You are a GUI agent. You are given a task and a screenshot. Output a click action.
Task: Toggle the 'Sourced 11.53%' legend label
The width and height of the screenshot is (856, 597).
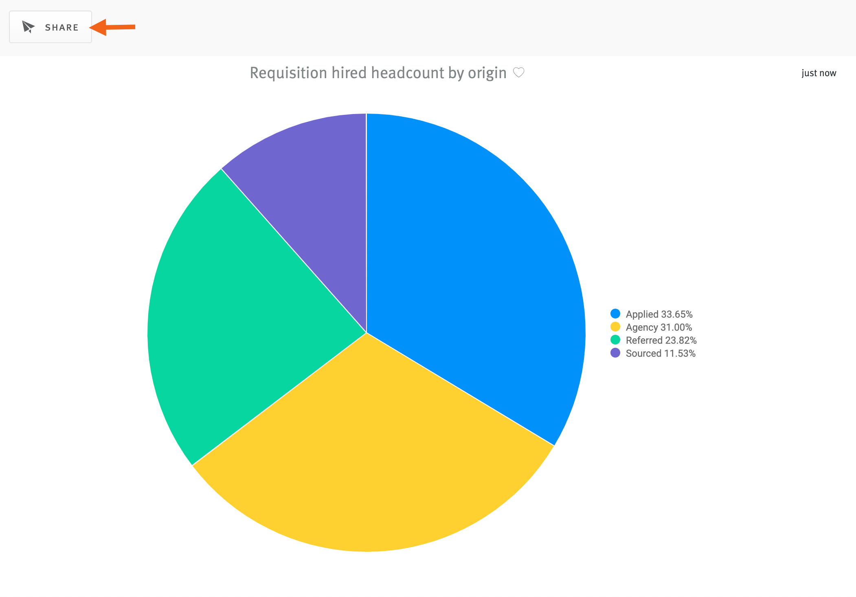click(661, 353)
